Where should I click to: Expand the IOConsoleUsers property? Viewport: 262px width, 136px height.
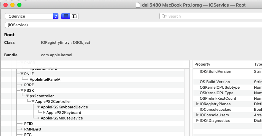pos(197,115)
